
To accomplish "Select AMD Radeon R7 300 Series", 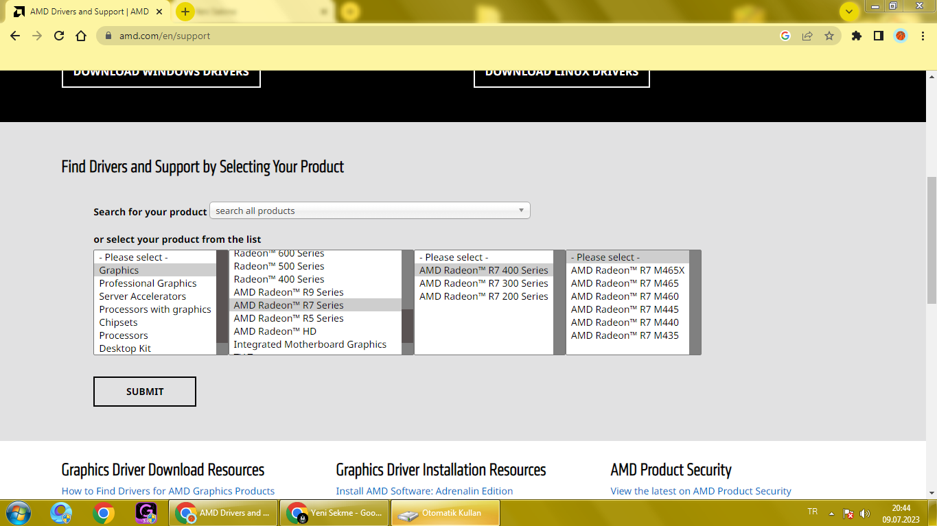I will click(x=484, y=283).
